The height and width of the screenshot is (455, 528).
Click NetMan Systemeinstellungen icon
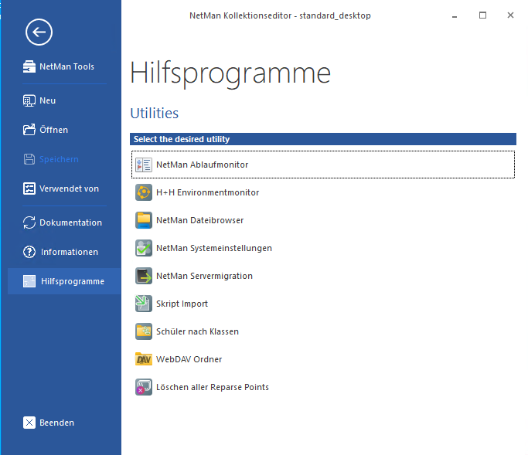coord(144,248)
